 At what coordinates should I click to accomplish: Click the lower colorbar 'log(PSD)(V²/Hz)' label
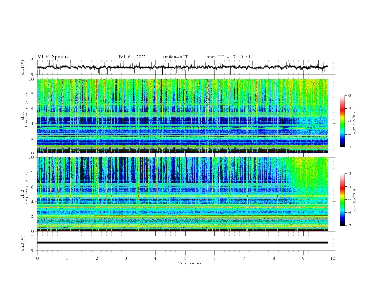(355, 201)
